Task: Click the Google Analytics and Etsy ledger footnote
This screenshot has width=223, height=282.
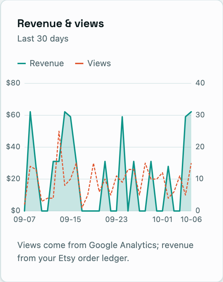Action: (105, 252)
